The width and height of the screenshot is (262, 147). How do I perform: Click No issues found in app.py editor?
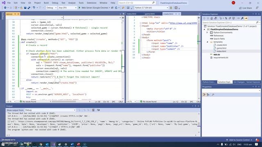pos(28,102)
